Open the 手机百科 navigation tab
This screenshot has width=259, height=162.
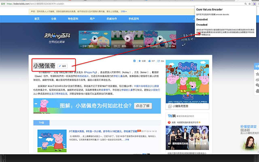point(134,19)
